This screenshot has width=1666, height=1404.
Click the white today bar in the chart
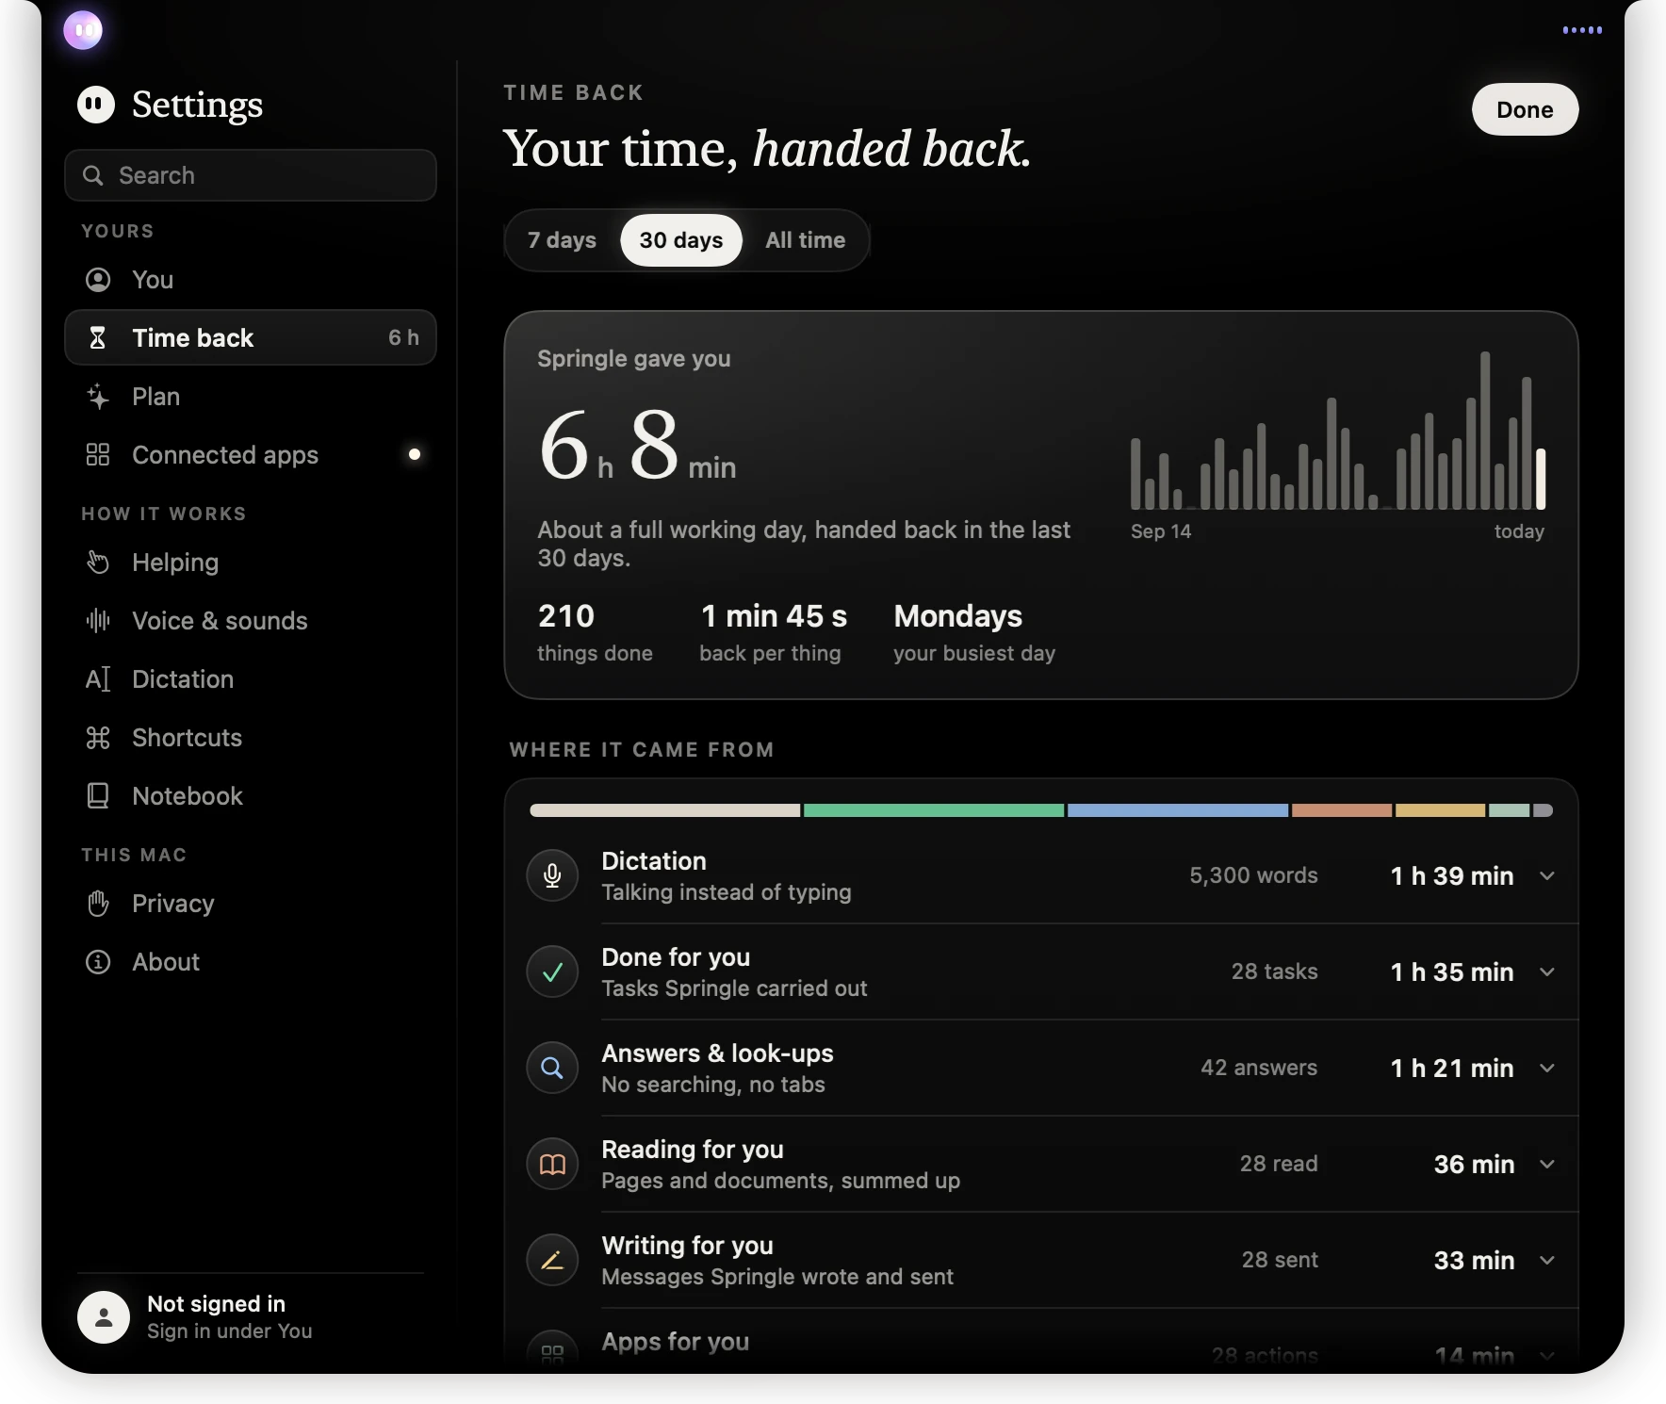coord(1541,479)
